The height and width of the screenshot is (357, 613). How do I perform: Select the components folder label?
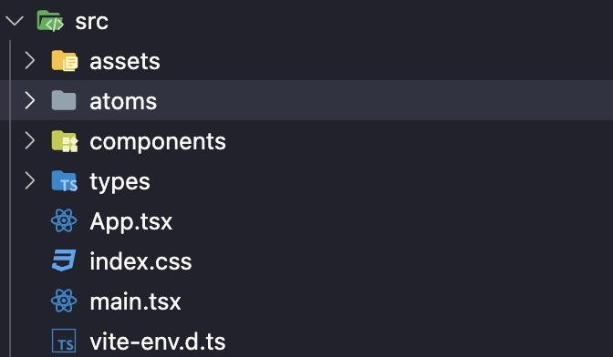tap(158, 142)
